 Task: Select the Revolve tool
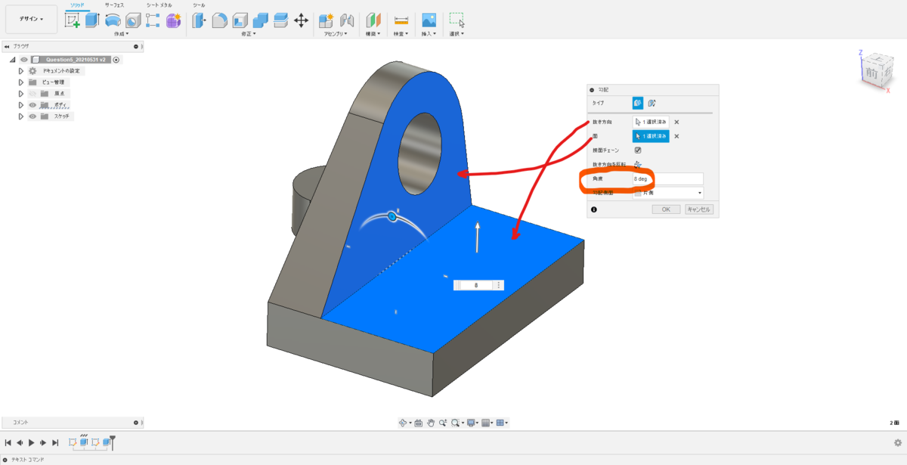tap(113, 20)
